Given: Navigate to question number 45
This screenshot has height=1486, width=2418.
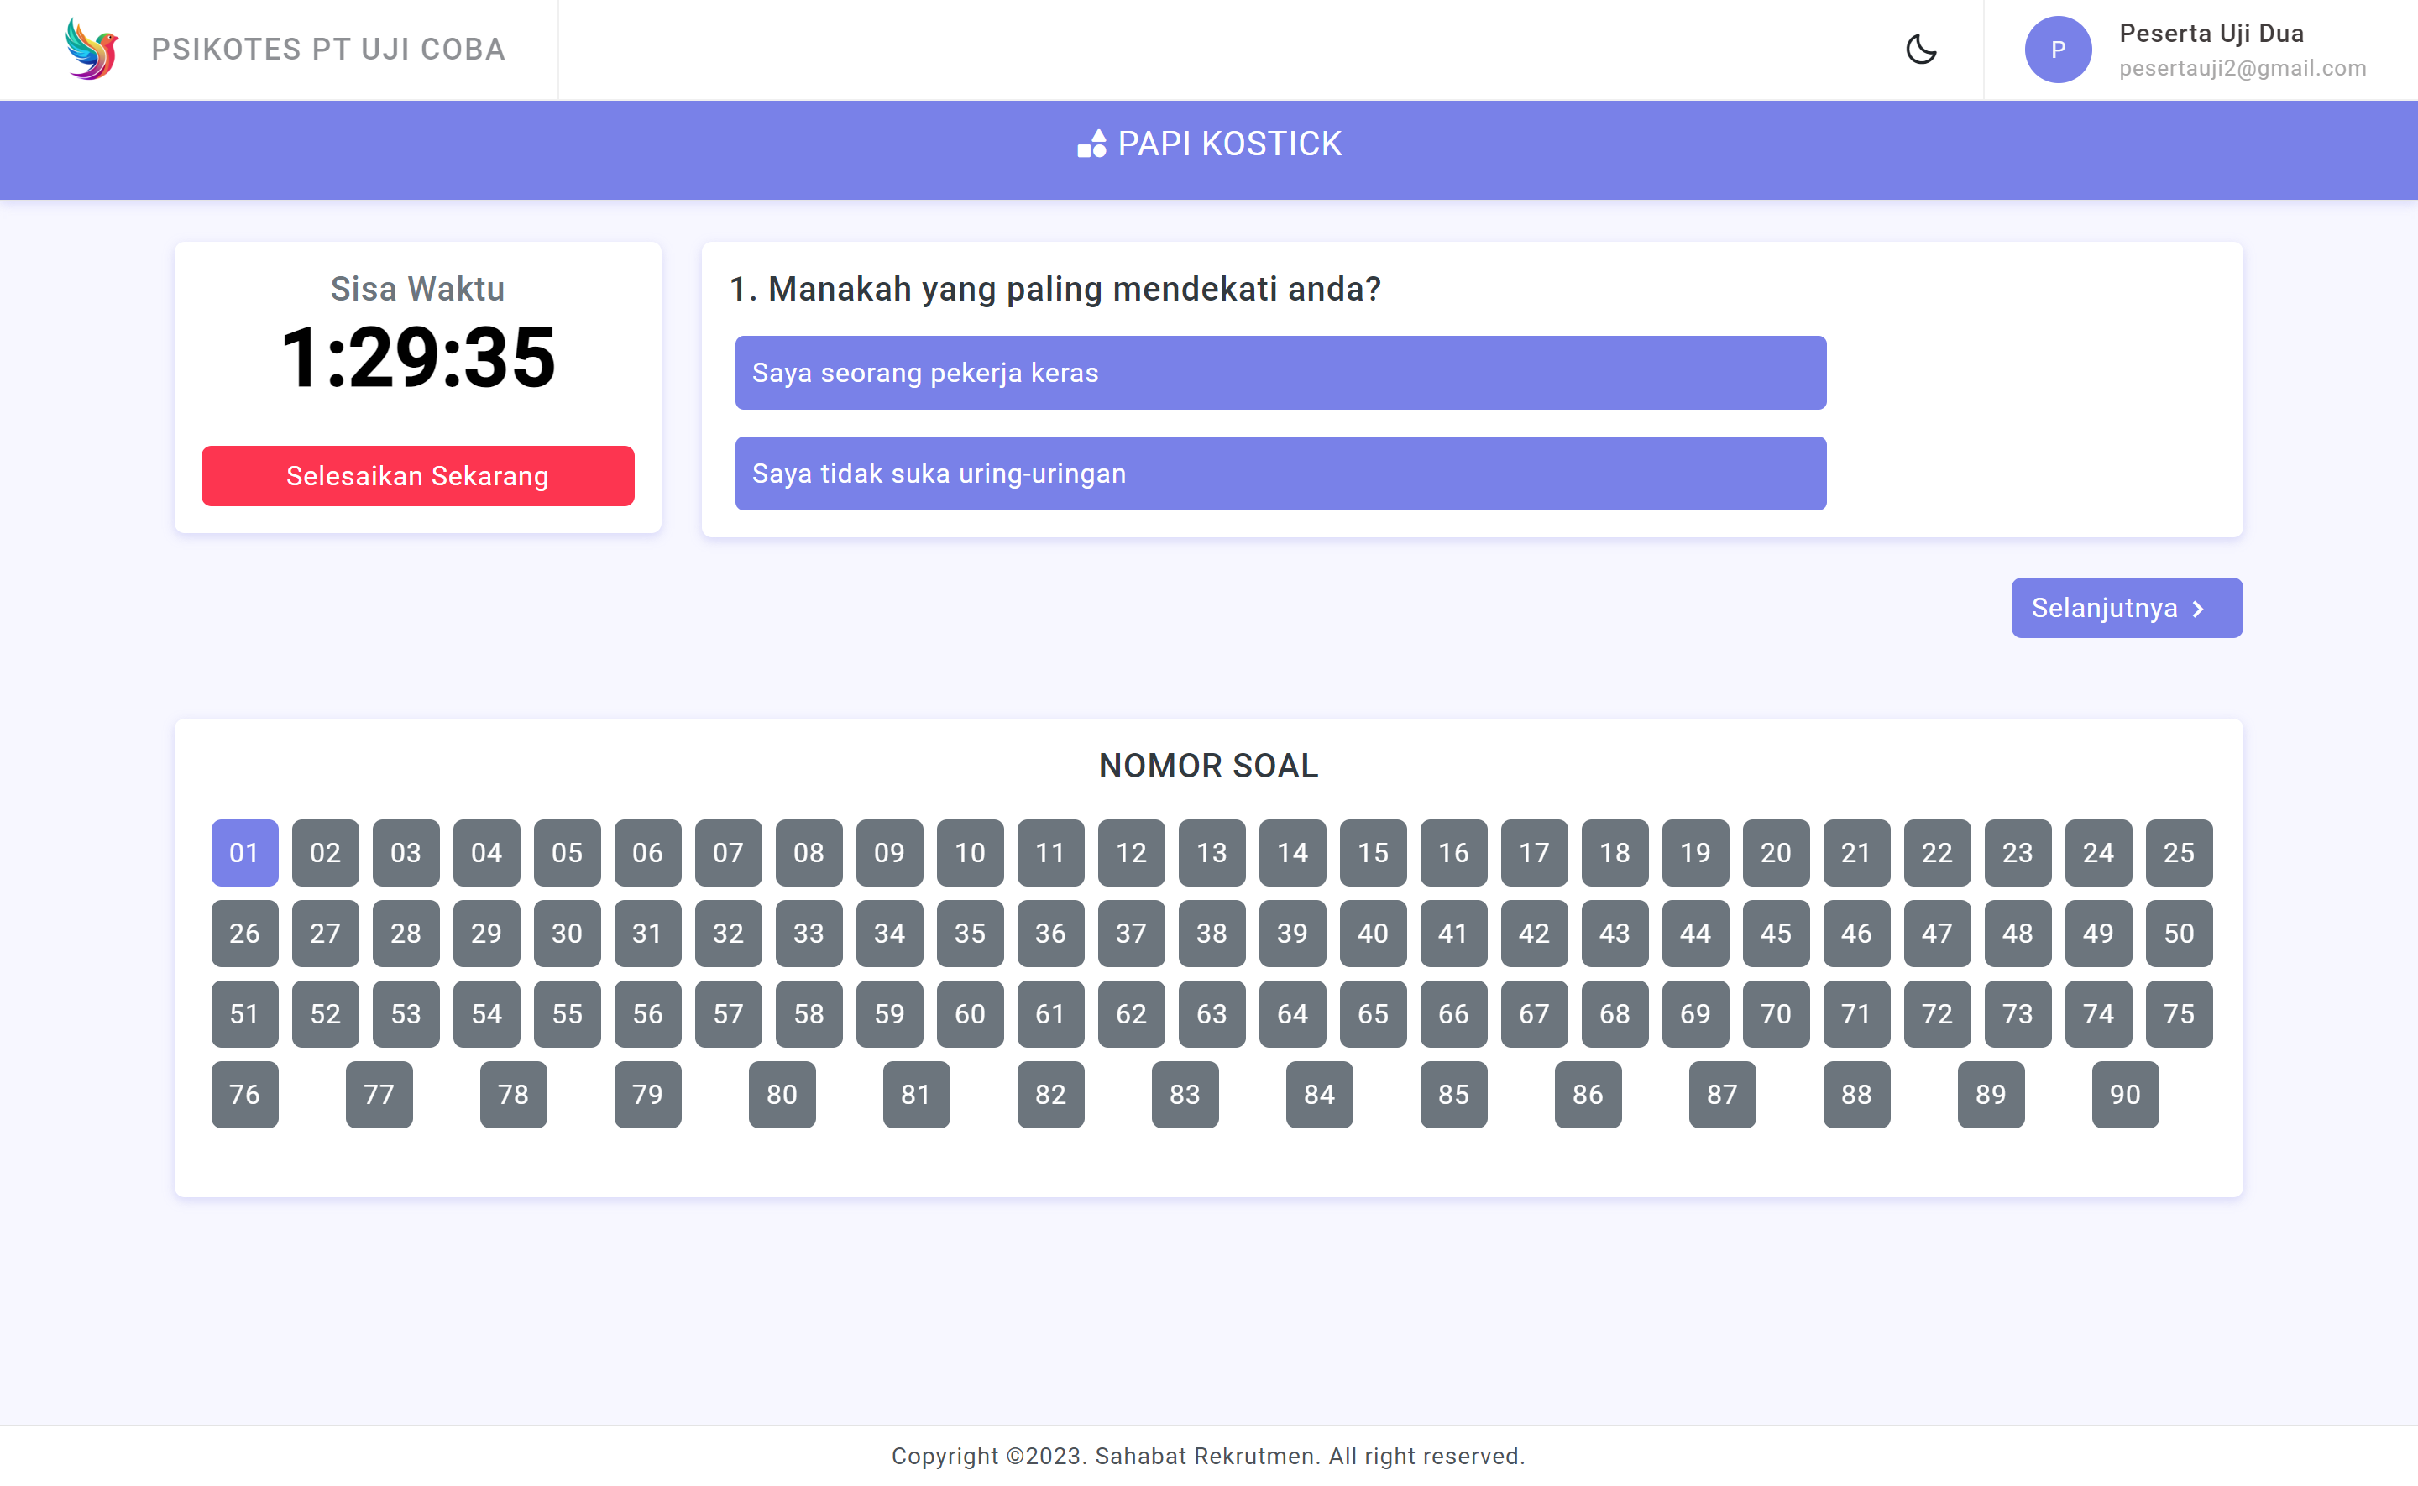Looking at the screenshot, I should click(x=1776, y=934).
